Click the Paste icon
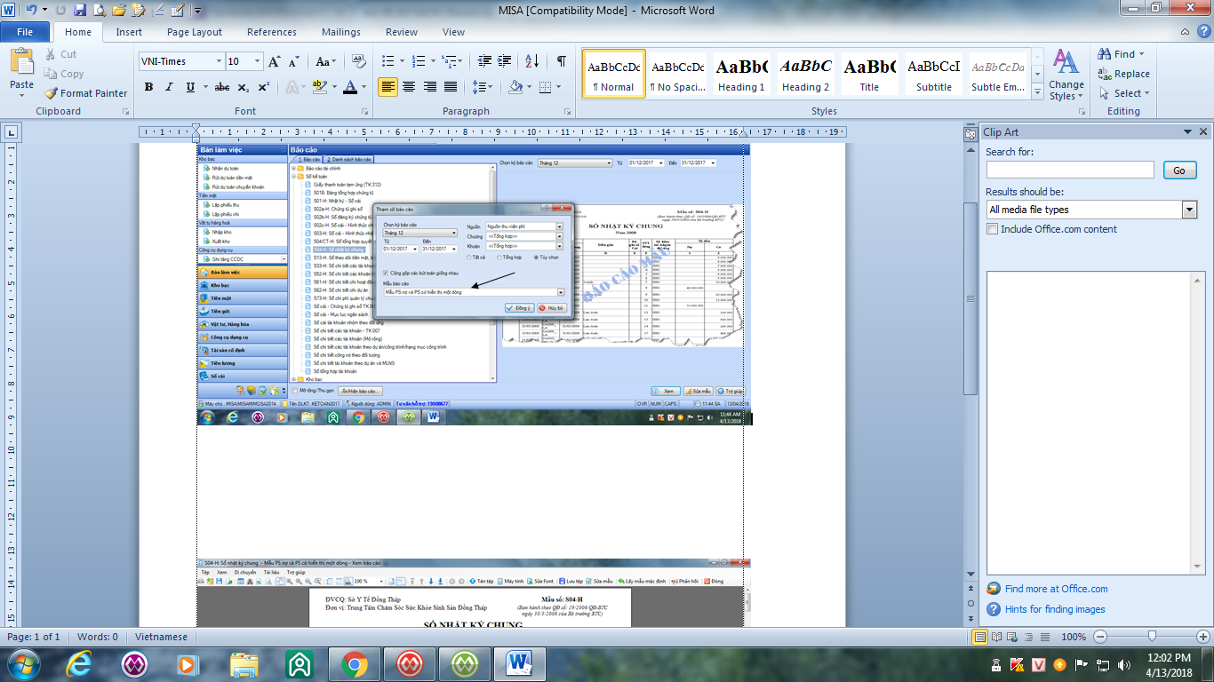Screen dimensions: 1214x682 22,62
